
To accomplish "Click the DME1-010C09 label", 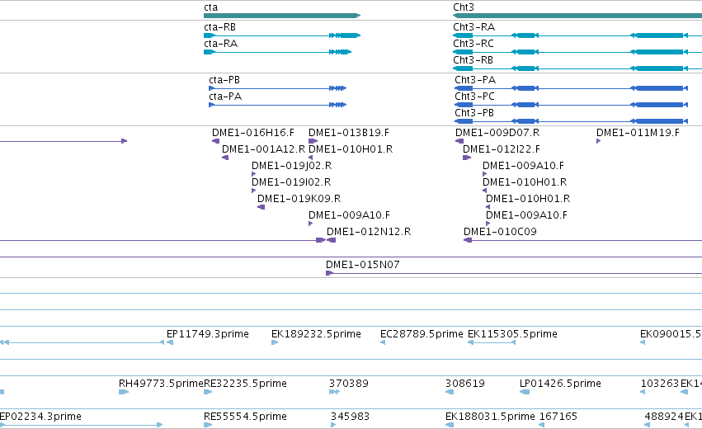I will point(500,232).
